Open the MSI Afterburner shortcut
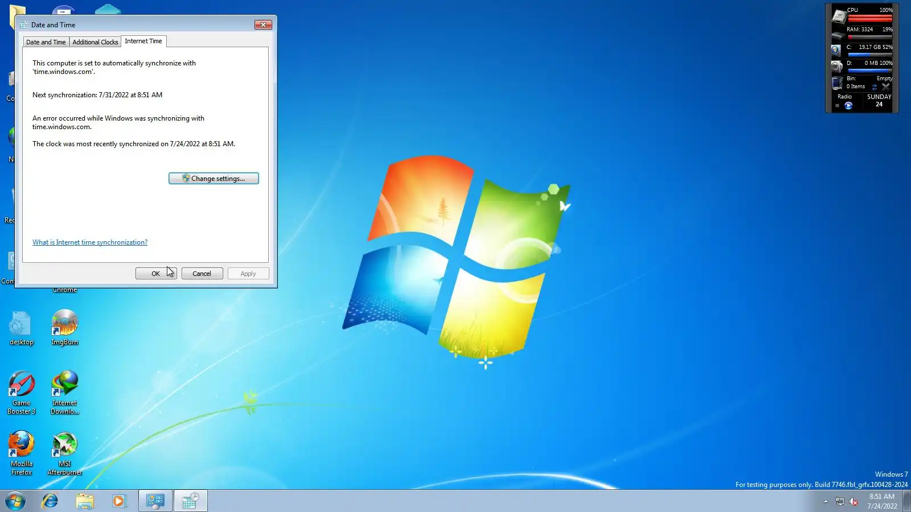This screenshot has width=911, height=512. click(x=65, y=453)
